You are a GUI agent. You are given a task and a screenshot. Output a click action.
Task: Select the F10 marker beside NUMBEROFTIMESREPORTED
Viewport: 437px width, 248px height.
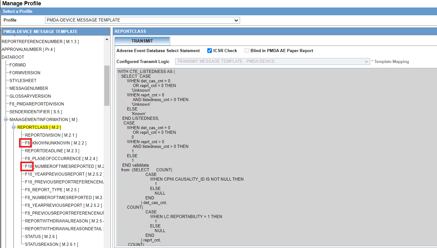(x=27, y=166)
